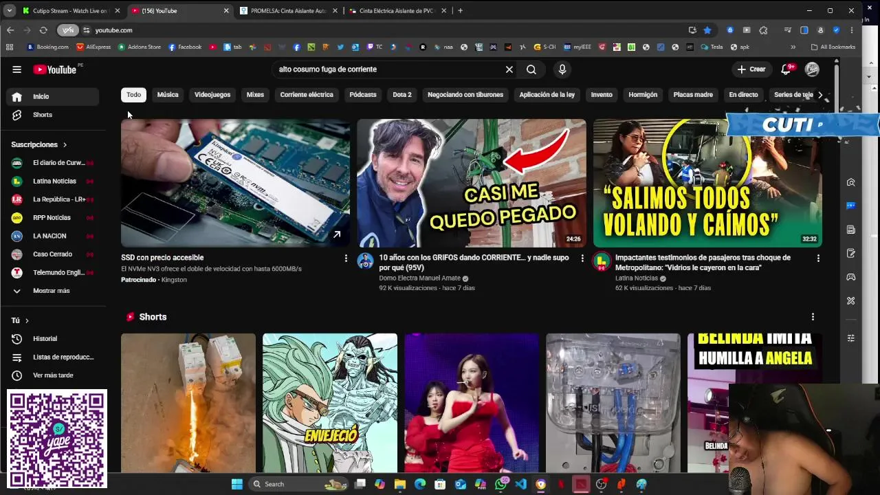Screen dimensions: 880x495
Task: Open El diario de Curw... subscription
Action: (54, 163)
